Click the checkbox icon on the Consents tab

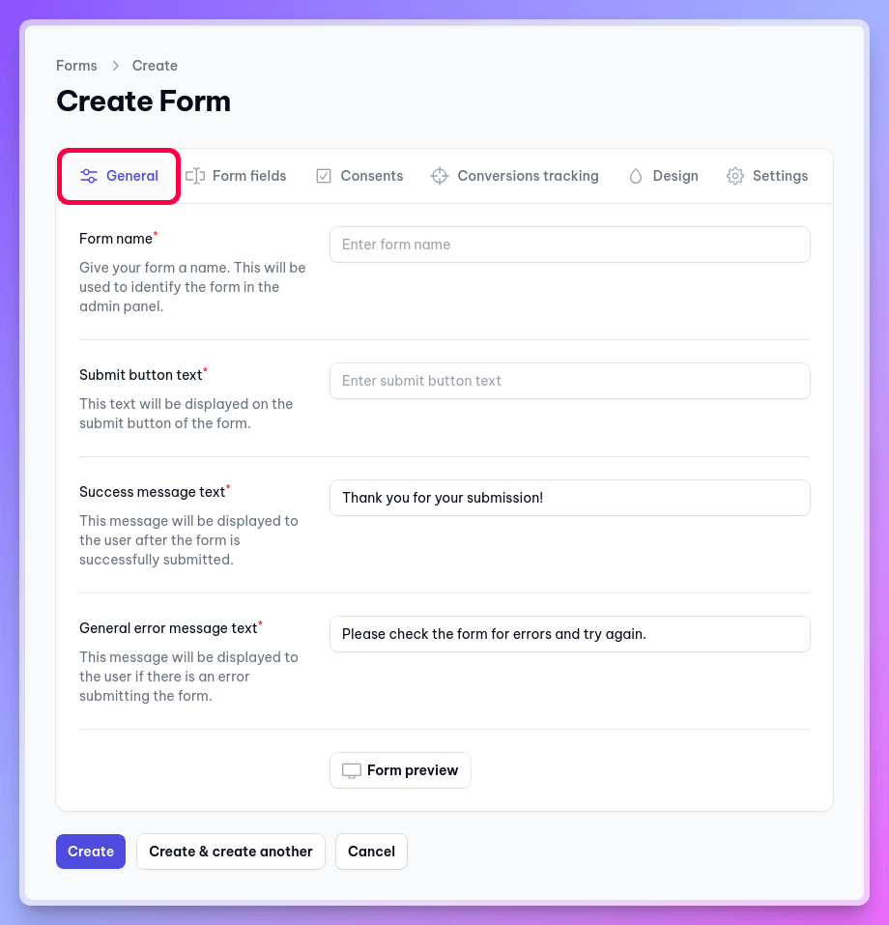point(323,176)
